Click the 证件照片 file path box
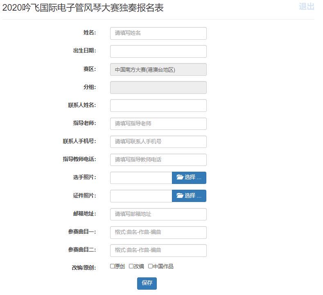This screenshot has height=295, width=323. pyautogui.click(x=141, y=196)
